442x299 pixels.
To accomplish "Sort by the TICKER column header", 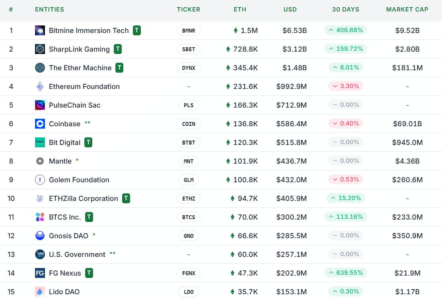I will (x=189, y=10).
